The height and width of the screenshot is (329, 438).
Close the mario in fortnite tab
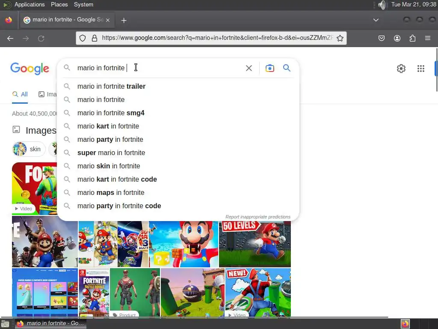click(x=108, y=20)
